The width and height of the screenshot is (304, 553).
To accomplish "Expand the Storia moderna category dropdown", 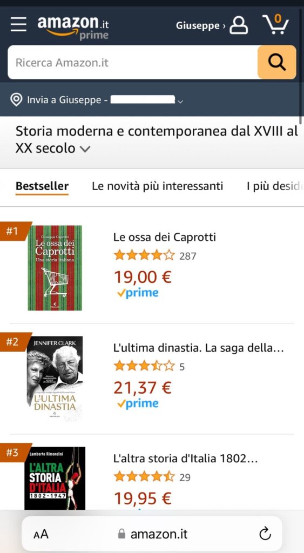I will pos(85,149).
